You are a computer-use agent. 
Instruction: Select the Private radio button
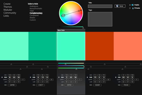[x=130, y=8]
